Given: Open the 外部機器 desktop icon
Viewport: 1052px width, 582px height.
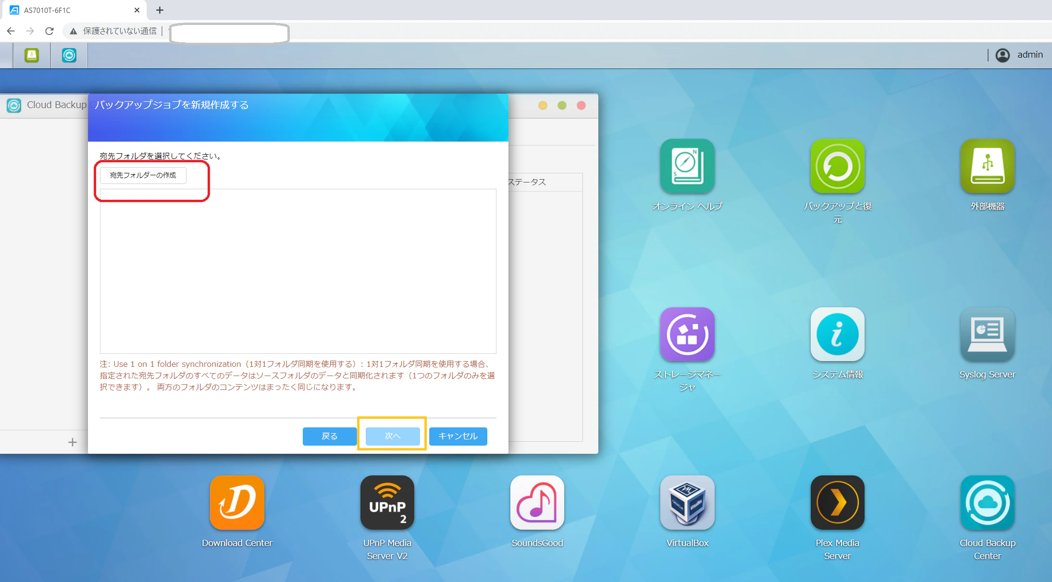Looking at the screenshot, I should tap(987, 166).
